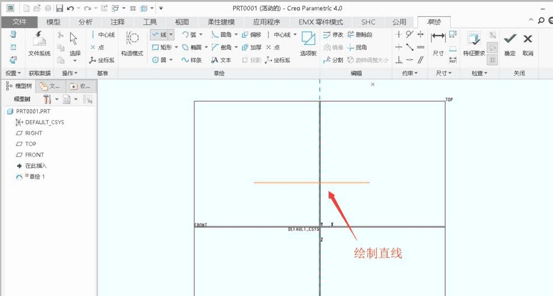
Task: Select 草绘 1 in the model tree
Action: [x=30, y=176]
